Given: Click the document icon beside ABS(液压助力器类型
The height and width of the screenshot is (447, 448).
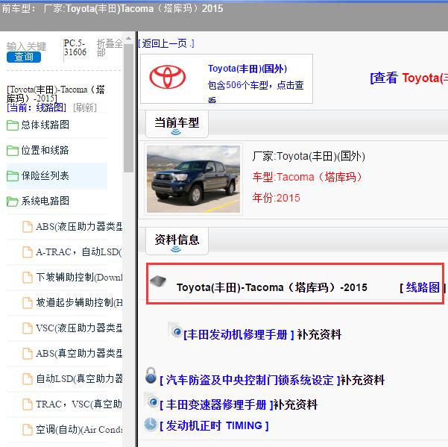Looking at the screenshot, I should click(28, 227).
